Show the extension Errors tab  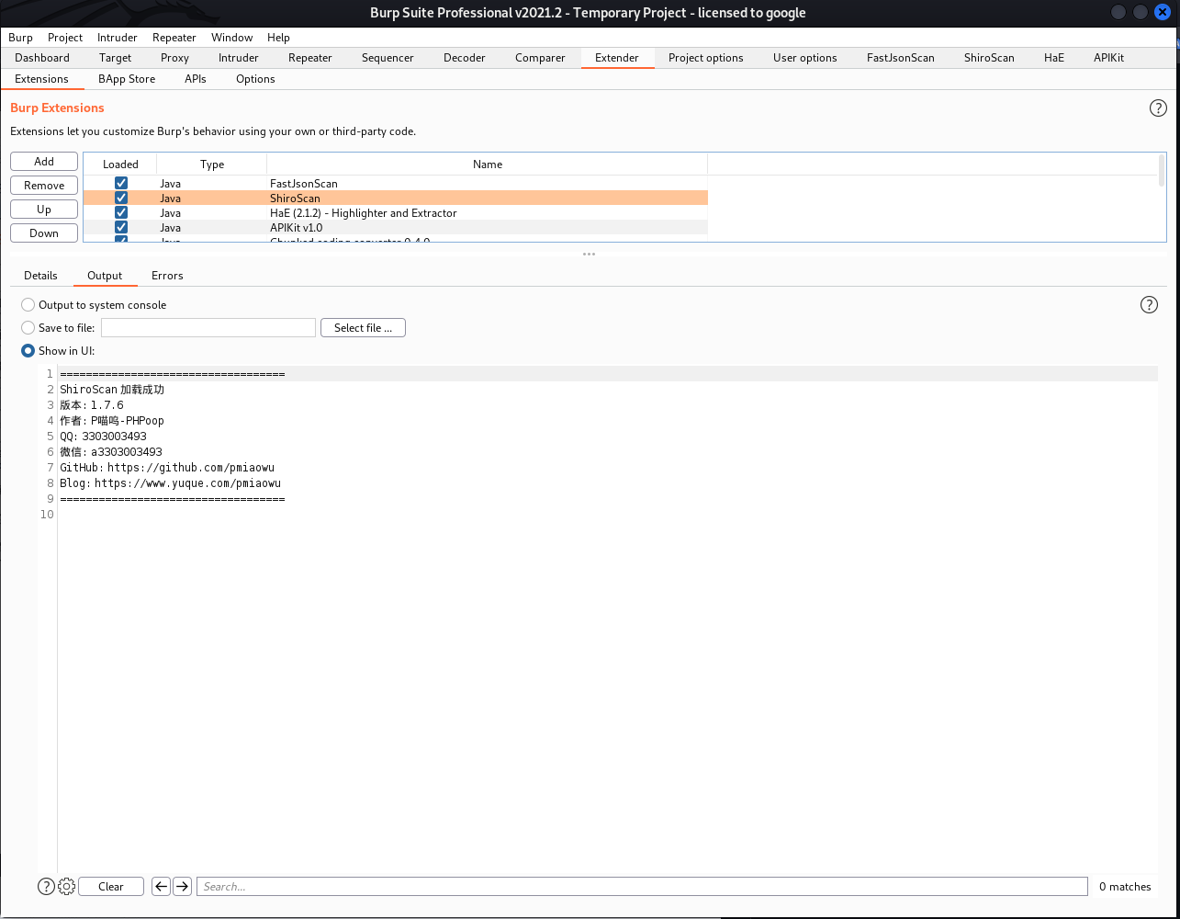point(167,276)
